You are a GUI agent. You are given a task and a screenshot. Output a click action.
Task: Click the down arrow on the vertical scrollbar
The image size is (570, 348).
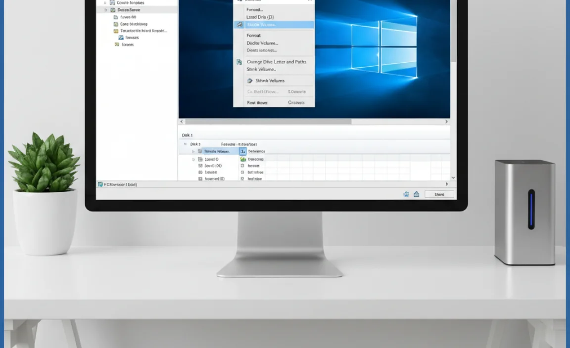pyautogui.click(x=452, y=177)
